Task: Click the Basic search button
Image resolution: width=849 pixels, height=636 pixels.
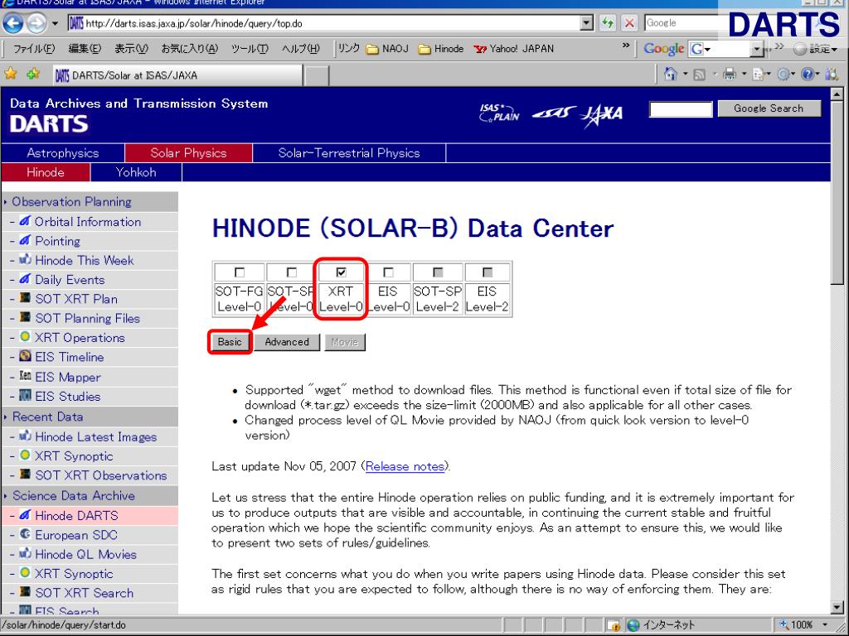Action: tap(230, 342)
